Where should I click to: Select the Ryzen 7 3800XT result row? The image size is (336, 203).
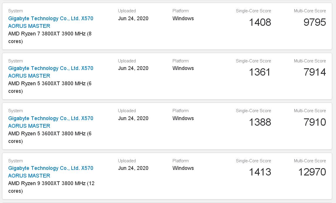coord(167,26)
